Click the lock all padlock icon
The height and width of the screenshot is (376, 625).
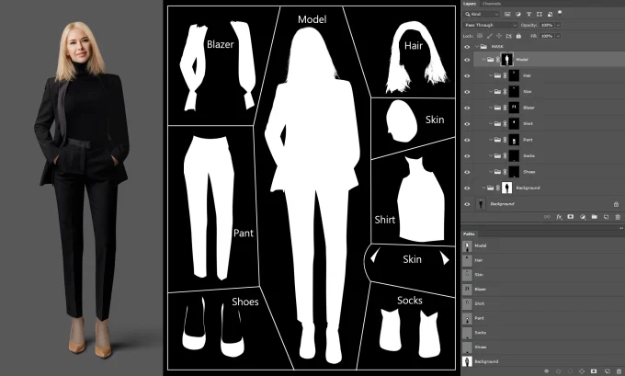point(519,35)
